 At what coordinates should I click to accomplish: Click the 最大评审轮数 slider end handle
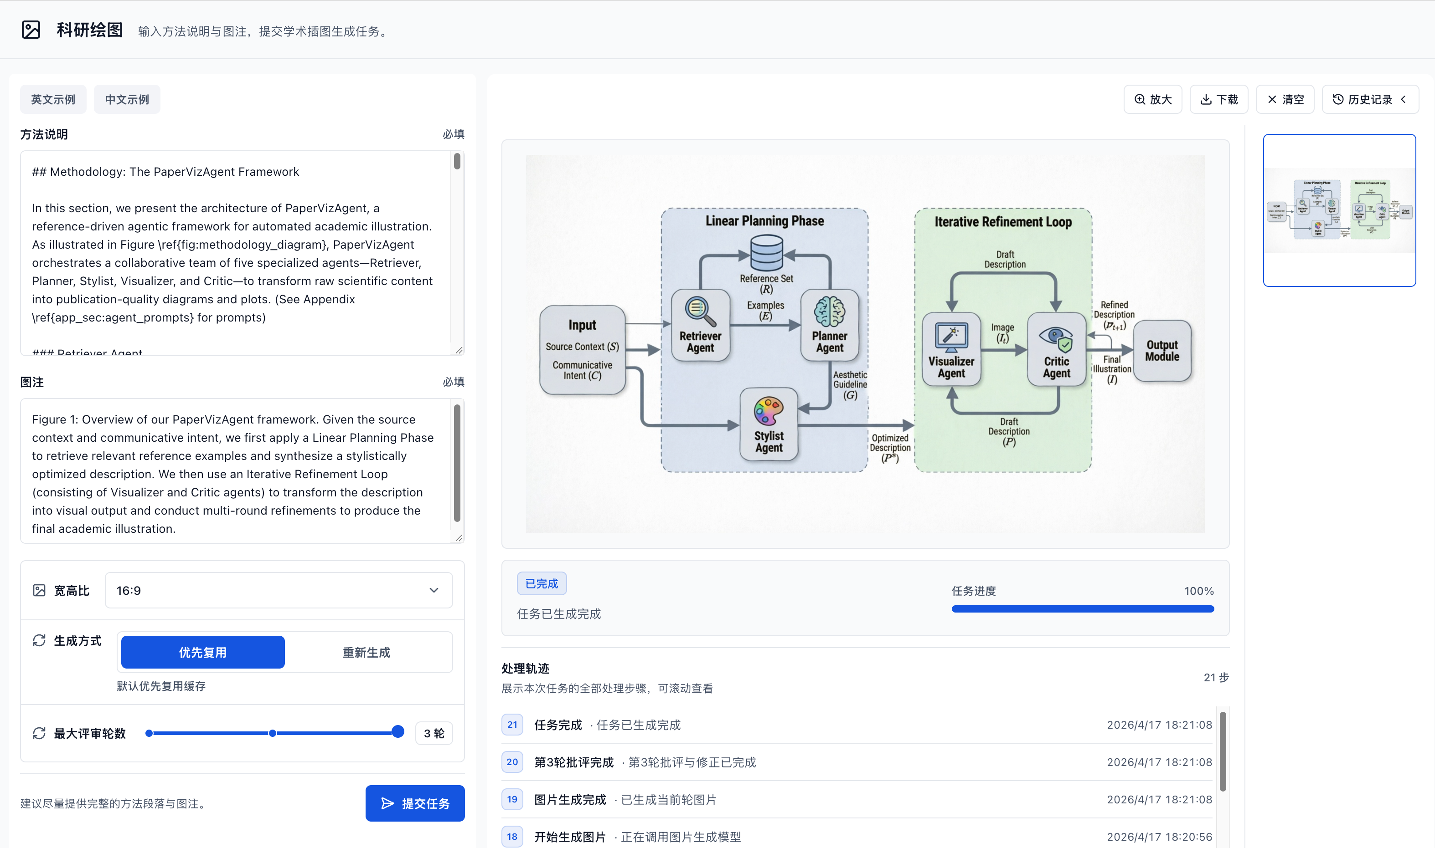(398, 732)
